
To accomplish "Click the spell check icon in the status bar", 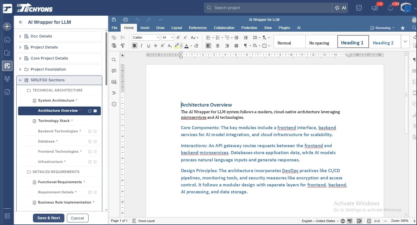I will pyautogui.click(x=350, y=221).
